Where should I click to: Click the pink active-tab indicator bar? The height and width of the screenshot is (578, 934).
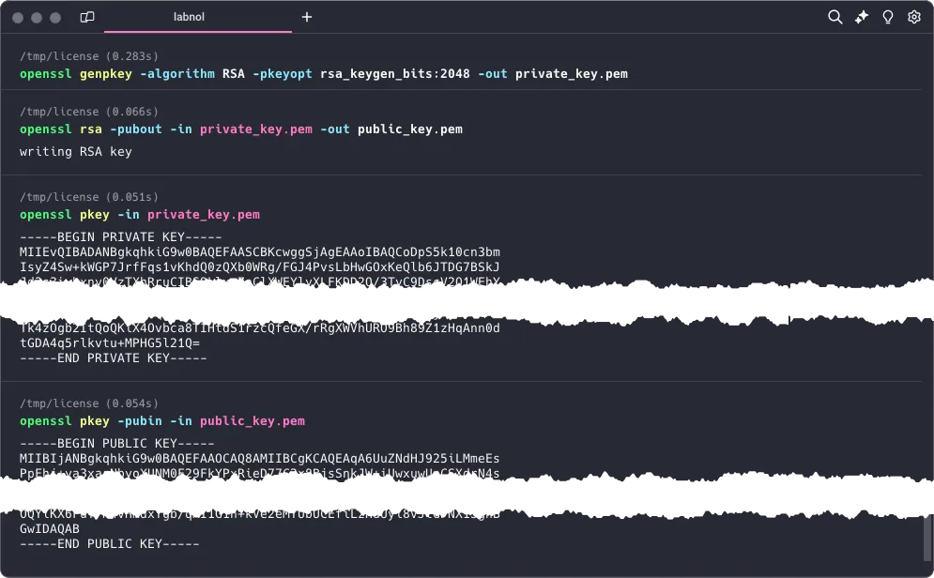point(197,31)
